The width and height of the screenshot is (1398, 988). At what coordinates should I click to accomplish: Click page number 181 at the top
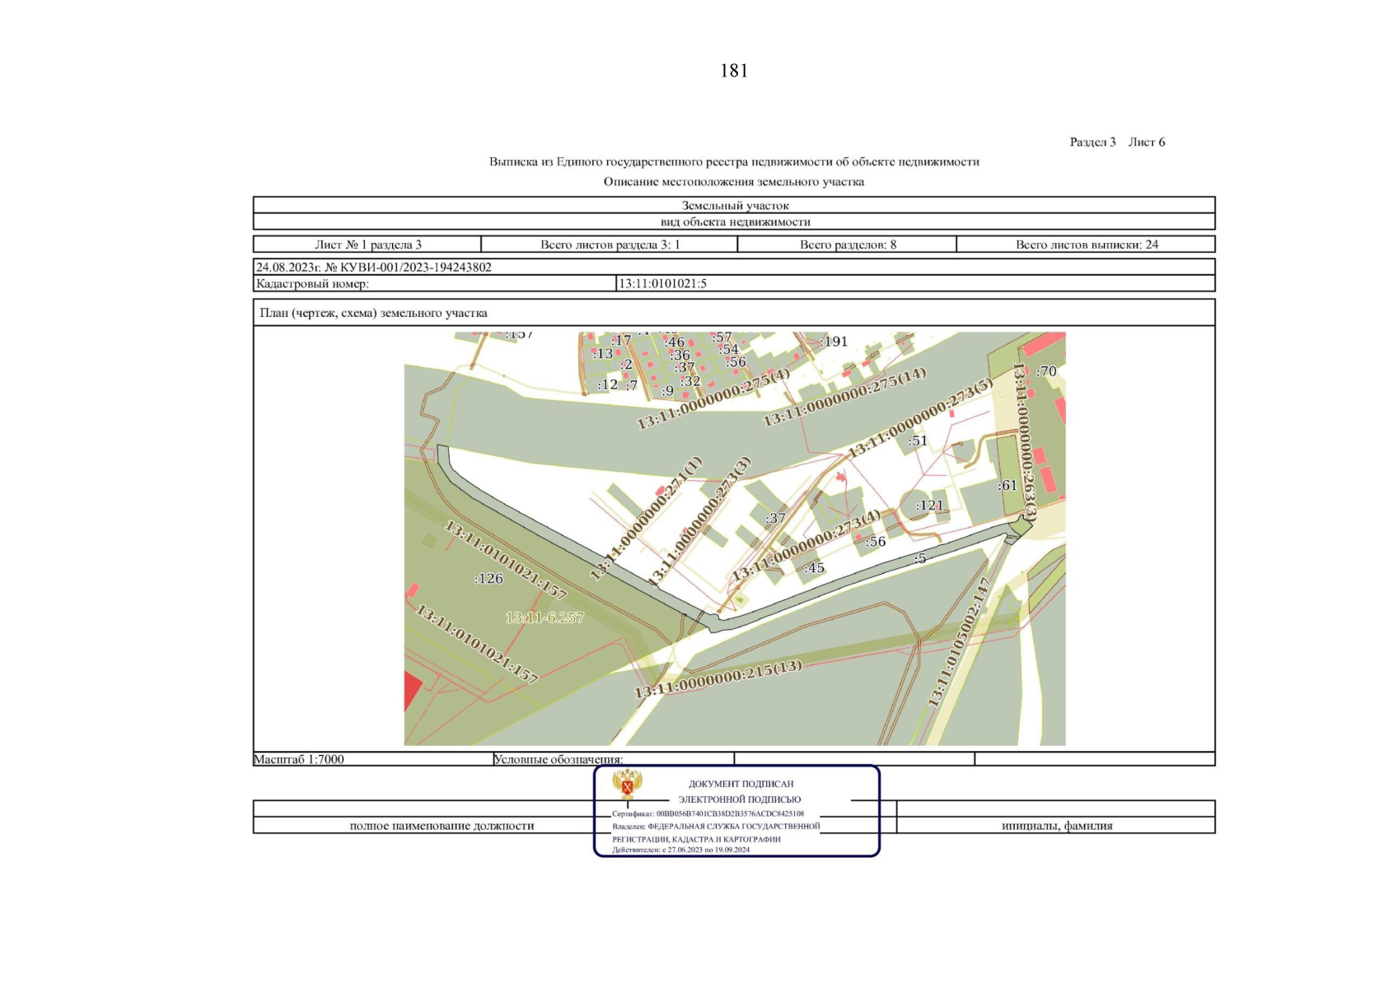pyautogui.click(x=733, y=71)
